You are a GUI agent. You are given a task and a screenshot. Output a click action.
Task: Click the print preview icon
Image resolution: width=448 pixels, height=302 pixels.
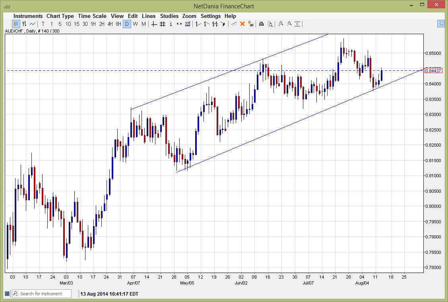point(270,24)
